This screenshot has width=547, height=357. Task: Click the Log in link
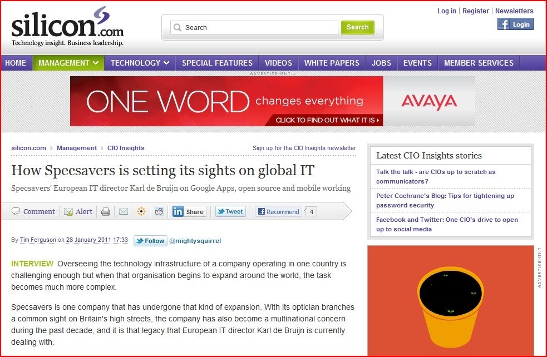tap(446, 11)
